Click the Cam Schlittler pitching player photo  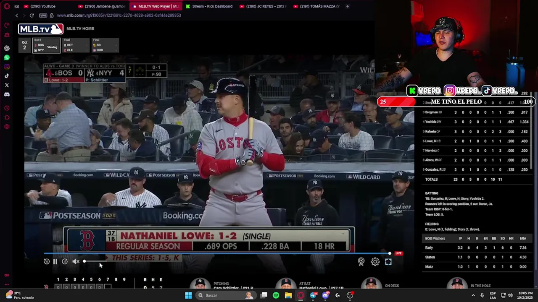coord(200,284)
